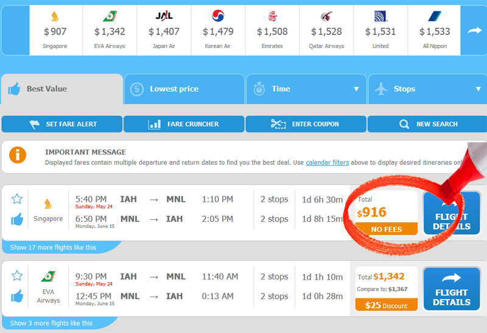The height and width of the screenshot is (333, 487).
Task: Expand Show 3 more flights like this
Action: click(x=51, y=323)
